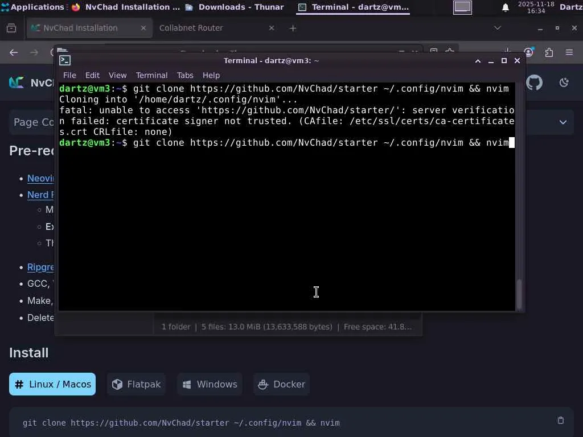The width and height of the screenshot is (583, 437).
Task: Roll up the Terminal window with the up arrow
Action: (x=478, y=61)
